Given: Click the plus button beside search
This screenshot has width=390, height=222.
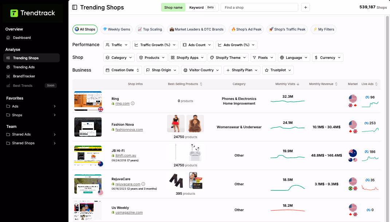Looking at the screenshot, I should coord(306,7).
